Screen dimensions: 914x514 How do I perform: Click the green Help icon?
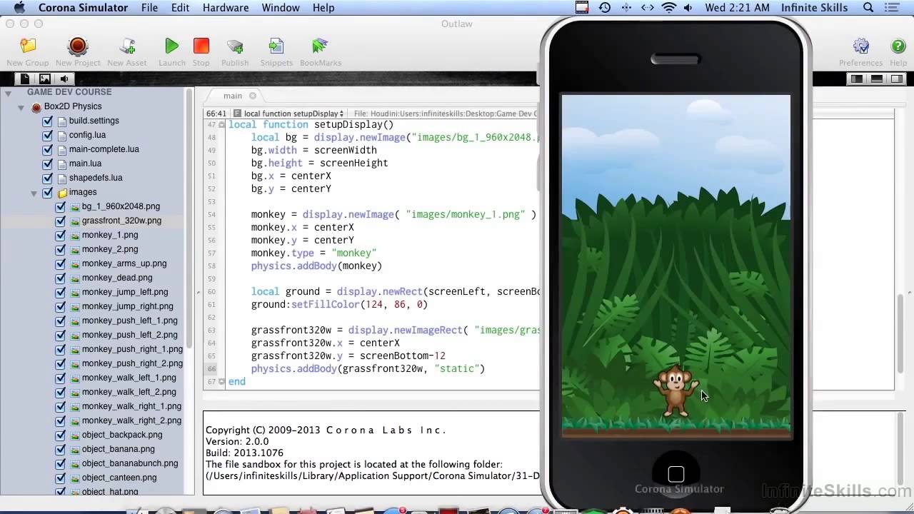point(898,47)
